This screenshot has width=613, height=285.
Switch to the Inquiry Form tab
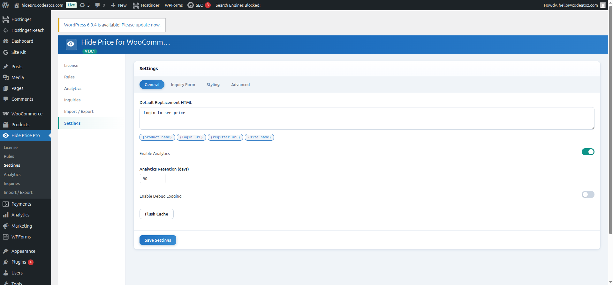coord(183,84)
